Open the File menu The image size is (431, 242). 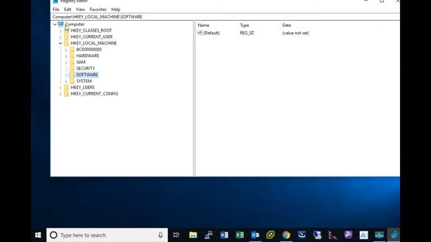[x=56, y=9]
